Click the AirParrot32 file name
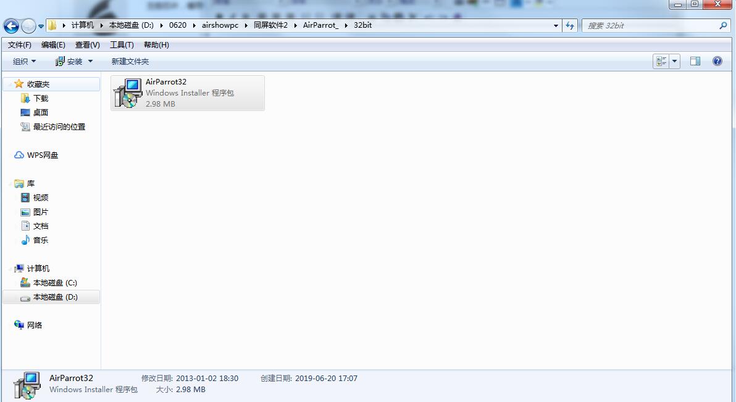The height and width of the screenshot is (402, 736). click(165, 82)
